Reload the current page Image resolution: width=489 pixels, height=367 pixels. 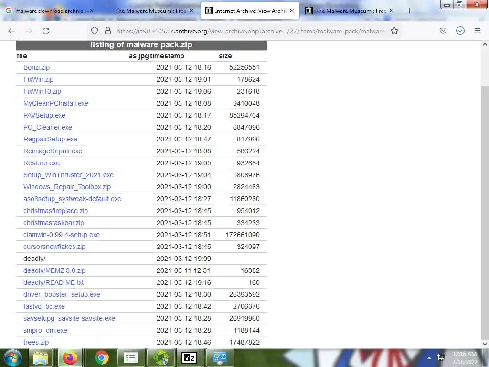46,31
